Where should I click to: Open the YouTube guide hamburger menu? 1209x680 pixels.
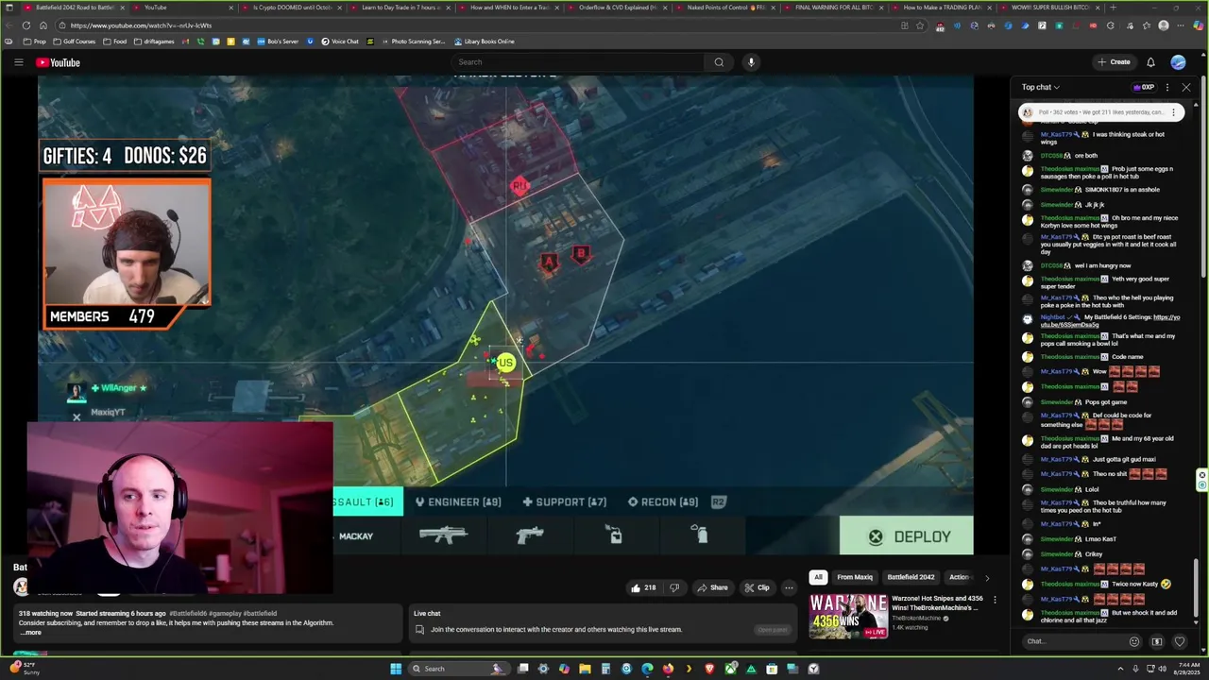click(18, 62)
